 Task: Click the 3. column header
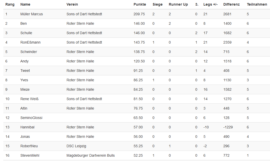197,5
